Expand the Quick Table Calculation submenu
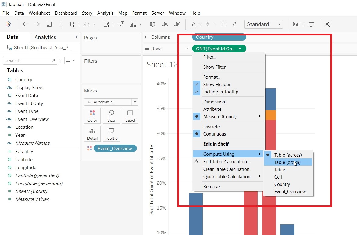 [x=227, y=177]
